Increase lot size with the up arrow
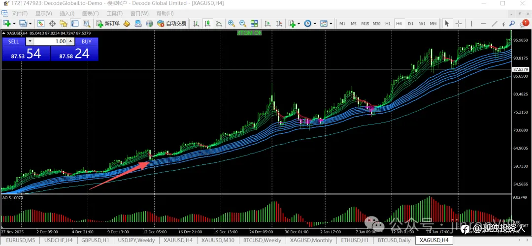Image resolution: width=532 pixels, height=246 pixels. [x=70, y=41]
